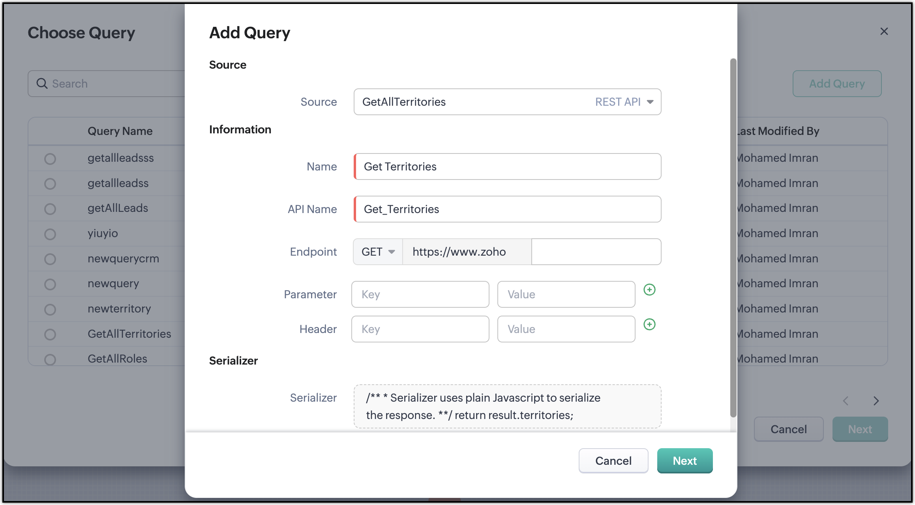Click the Add Query button
Viewport: 915px width, 505px height.
point(837,84)
